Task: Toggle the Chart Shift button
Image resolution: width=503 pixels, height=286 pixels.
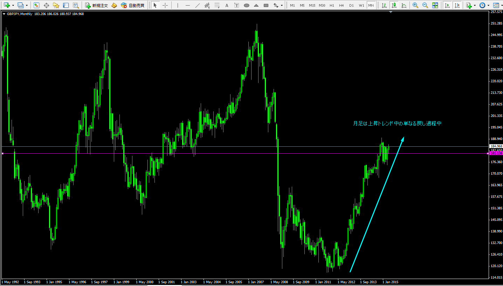Action: coord(457,5)
